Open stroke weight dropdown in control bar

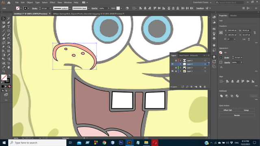pyautogui.click(x=50, y=8)
